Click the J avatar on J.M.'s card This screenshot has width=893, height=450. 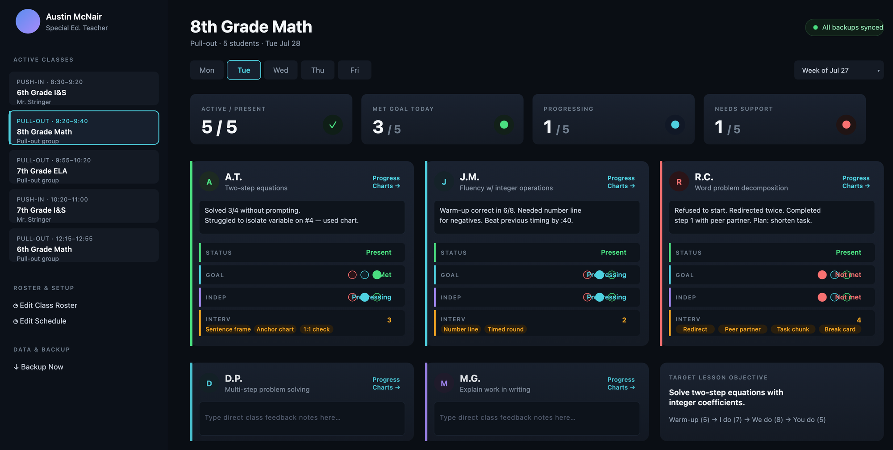pyautogui.click(x=444, y=182)
